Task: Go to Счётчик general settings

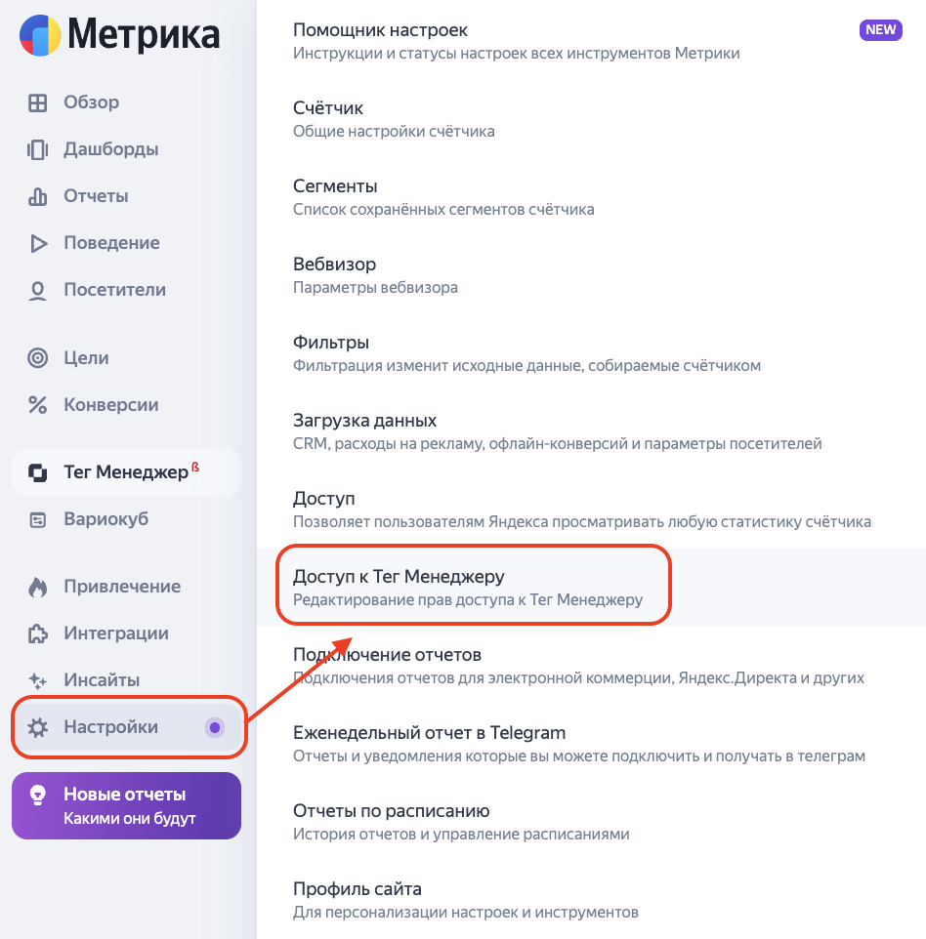Action: coord(328,108)
